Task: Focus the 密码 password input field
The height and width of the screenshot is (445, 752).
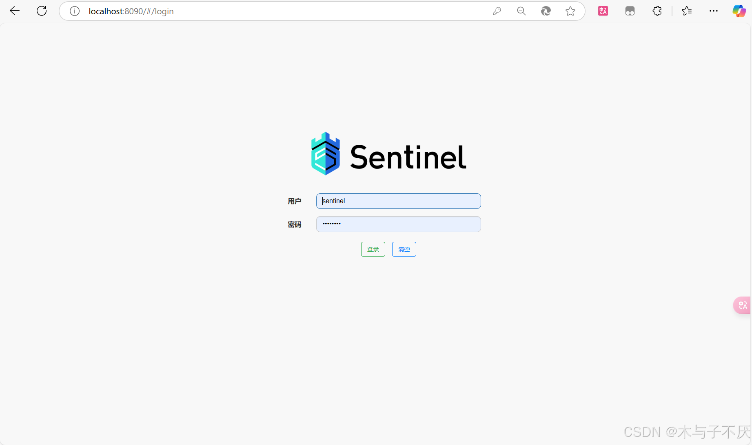Action: coord(398,224)
